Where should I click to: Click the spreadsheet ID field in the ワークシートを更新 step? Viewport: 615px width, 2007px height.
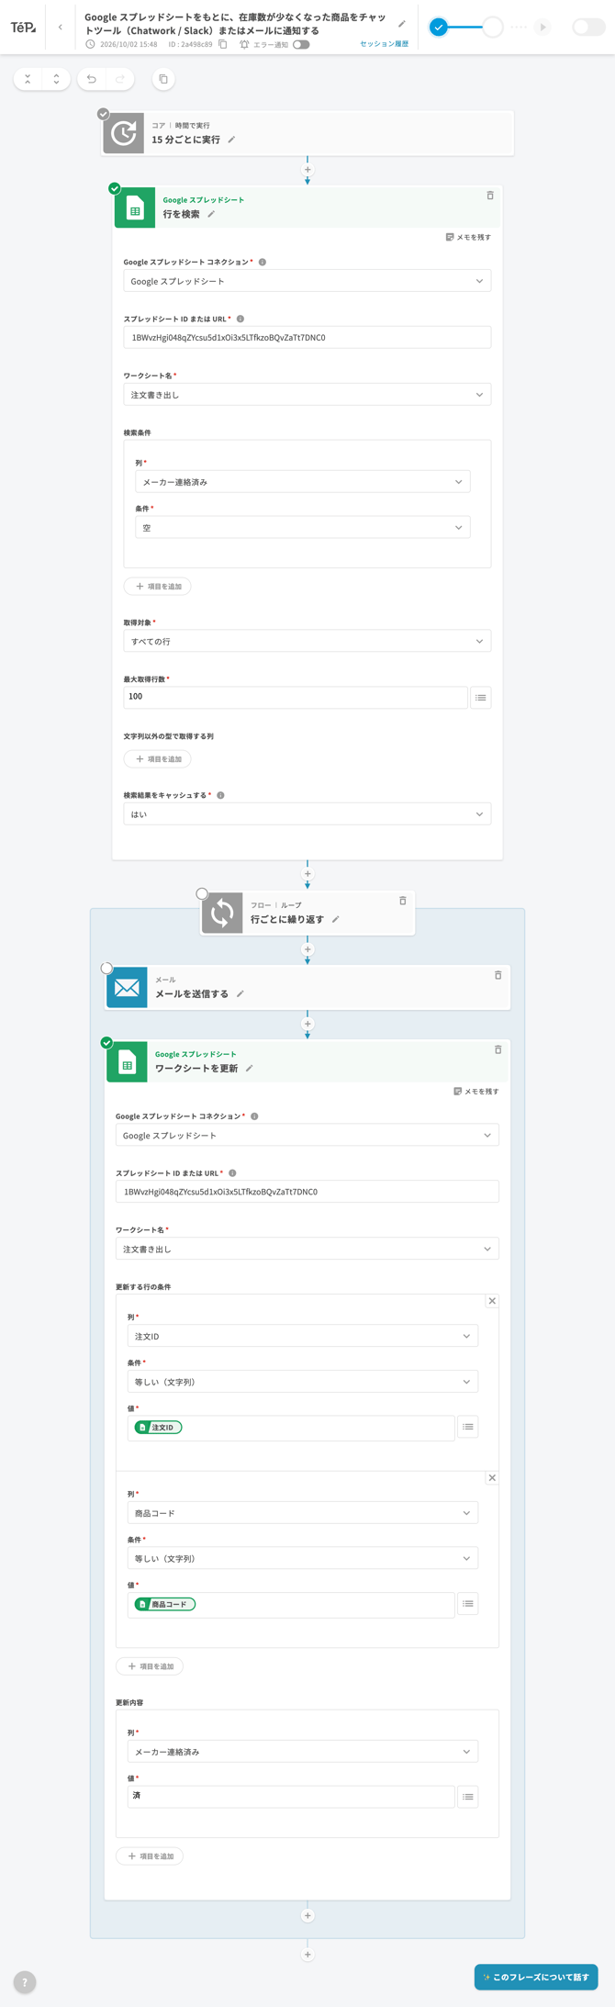[307, 1192]
